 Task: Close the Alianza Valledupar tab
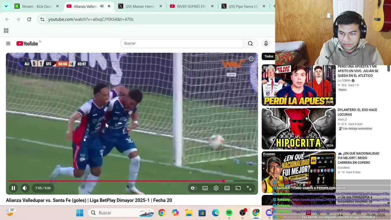[109, 6]
